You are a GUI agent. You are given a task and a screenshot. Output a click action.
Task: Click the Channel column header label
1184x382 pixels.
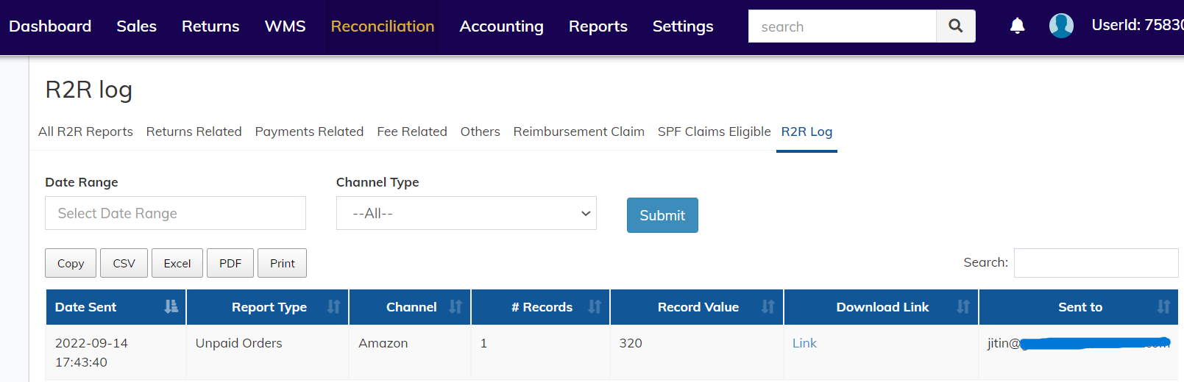pos(411,307)
